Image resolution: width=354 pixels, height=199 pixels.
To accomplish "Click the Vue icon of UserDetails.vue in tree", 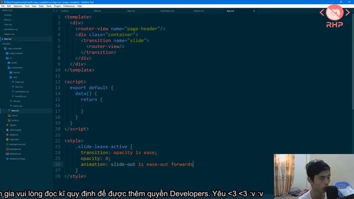I will (13, 92).
